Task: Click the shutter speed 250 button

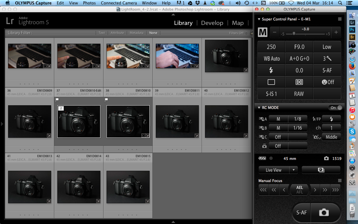Action: [271, 47]
